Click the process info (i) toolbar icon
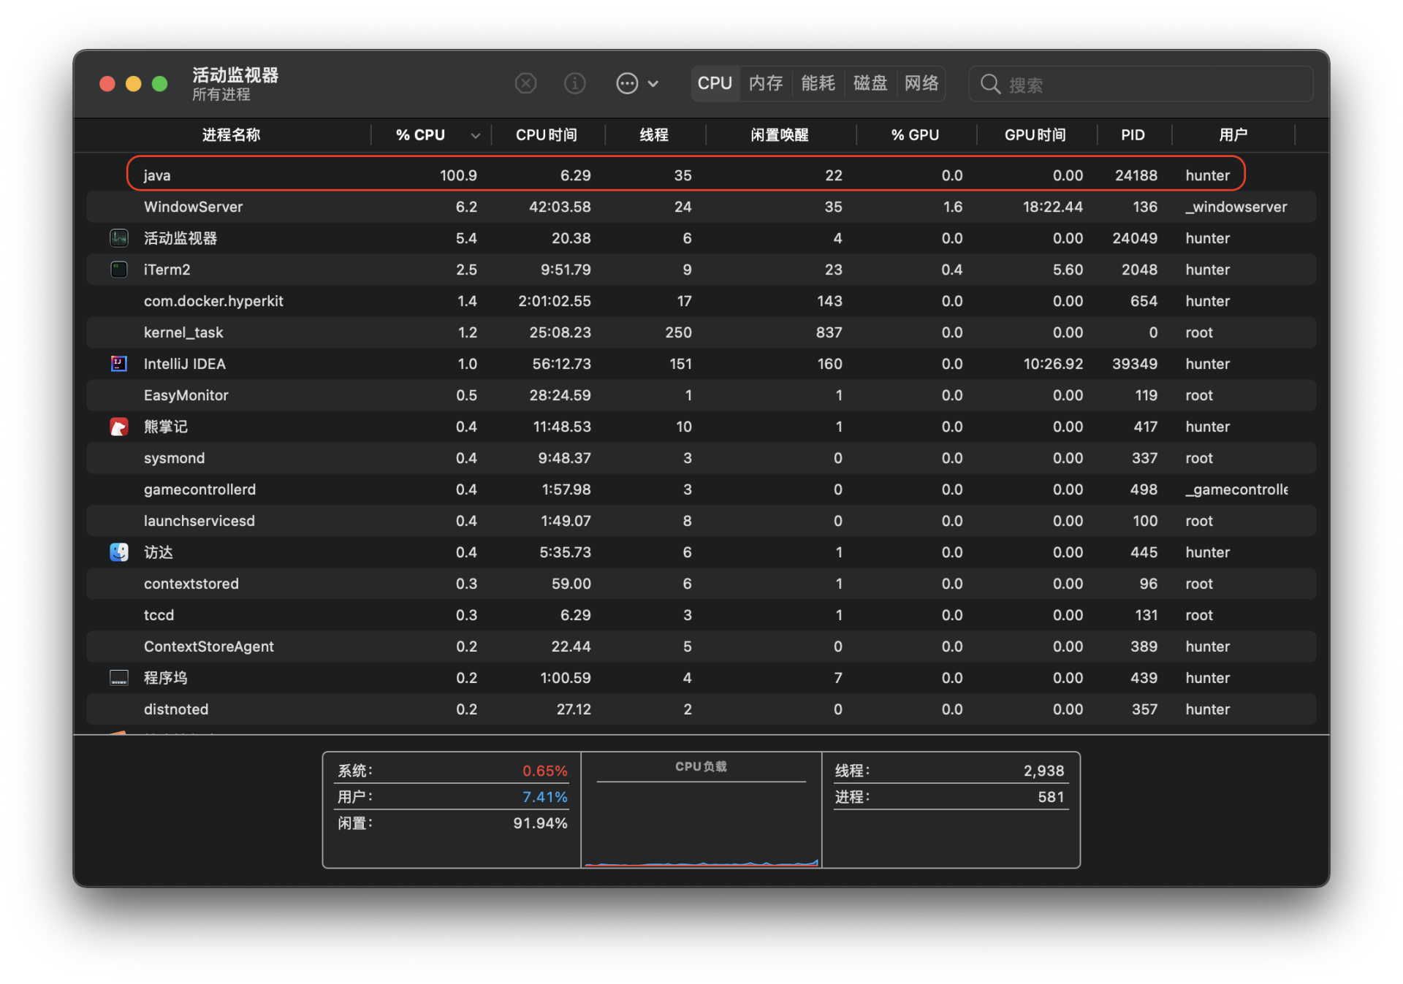Viewport: 1403px width, 984px height. (575, 83)
